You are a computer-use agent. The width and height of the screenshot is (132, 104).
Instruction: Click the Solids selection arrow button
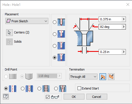click(9, 42)
